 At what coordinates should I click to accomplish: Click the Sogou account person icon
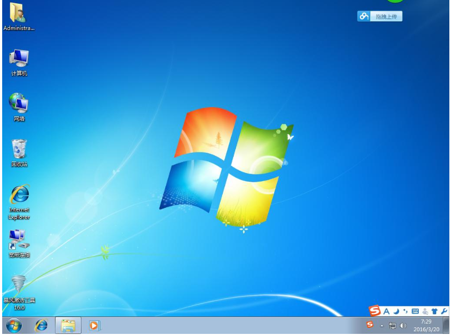[x=425, y=311]
